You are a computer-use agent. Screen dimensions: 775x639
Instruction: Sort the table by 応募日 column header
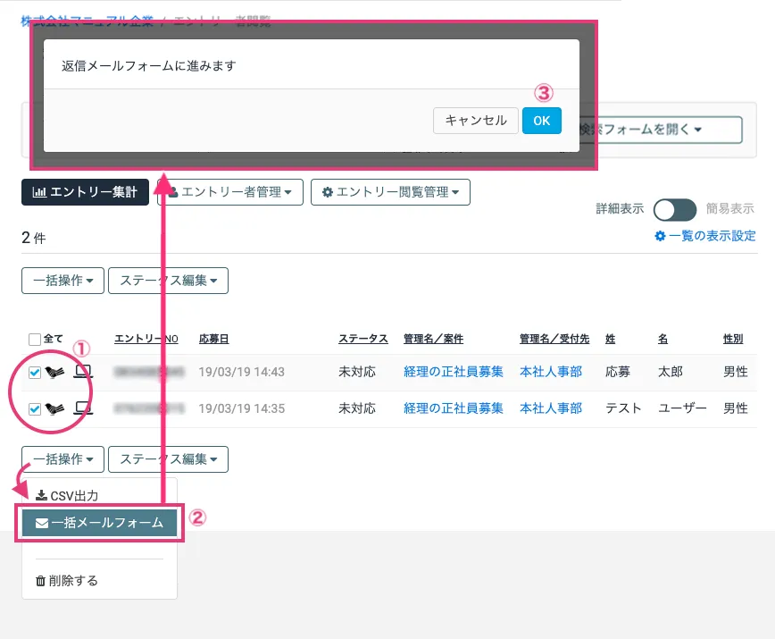[x=213, y=339]
